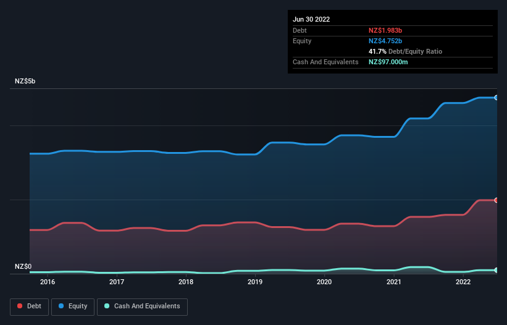Click the 2022 x-axis label
Viewport: 507px width, 325px height.
(x=463, y=282)
